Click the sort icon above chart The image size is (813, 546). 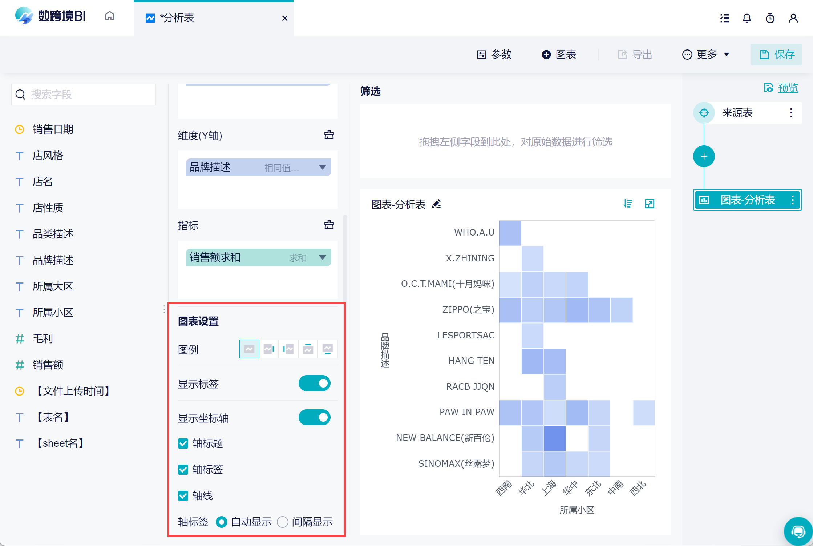pos(628,204)
